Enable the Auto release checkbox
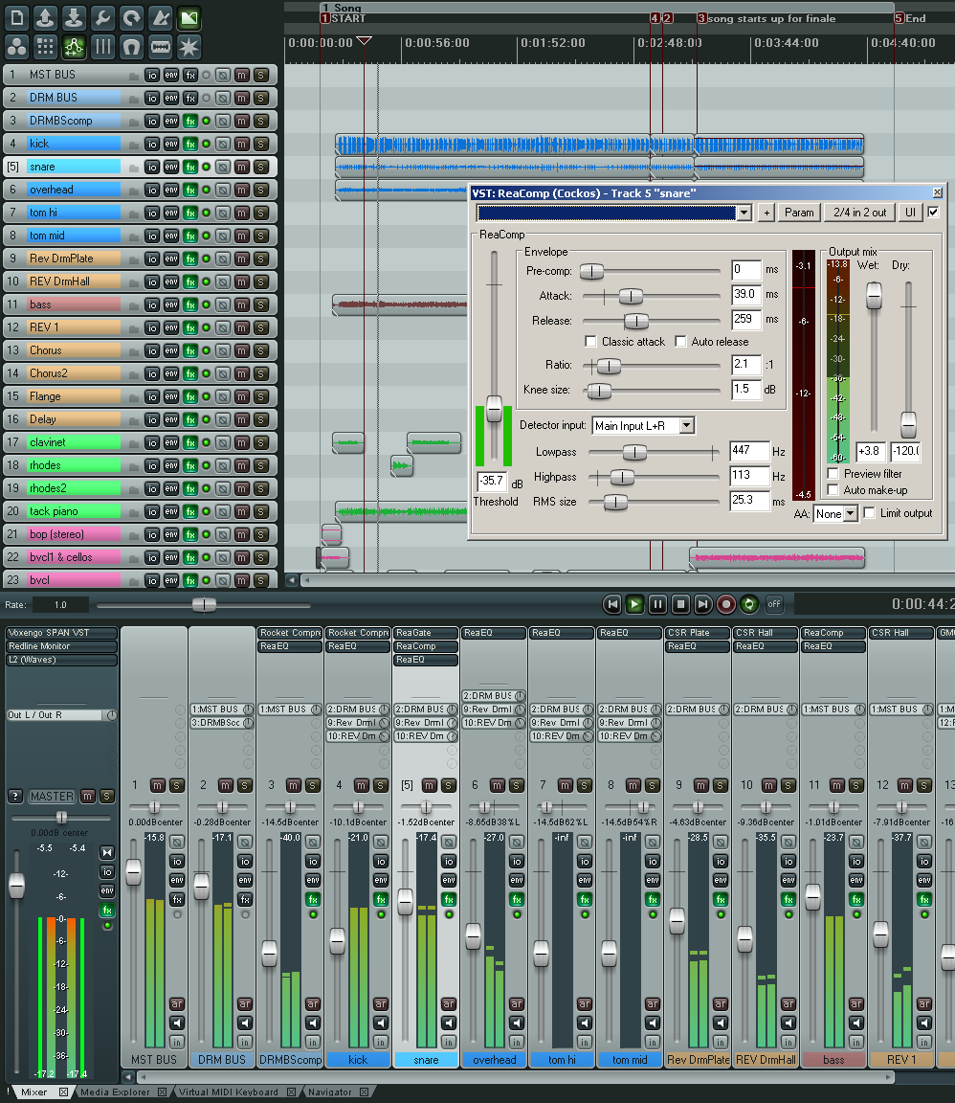 pyautogui.click(x=680, y=341)
